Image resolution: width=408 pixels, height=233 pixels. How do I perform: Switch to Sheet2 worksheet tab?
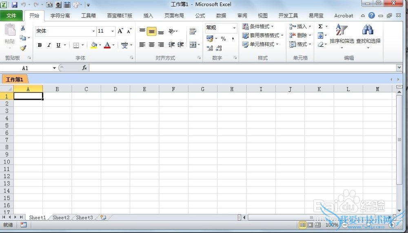pyautogui.click(x=61, y=218)
